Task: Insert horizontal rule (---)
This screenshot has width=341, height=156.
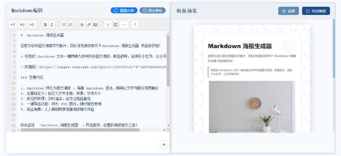Action: pos(124,25)
